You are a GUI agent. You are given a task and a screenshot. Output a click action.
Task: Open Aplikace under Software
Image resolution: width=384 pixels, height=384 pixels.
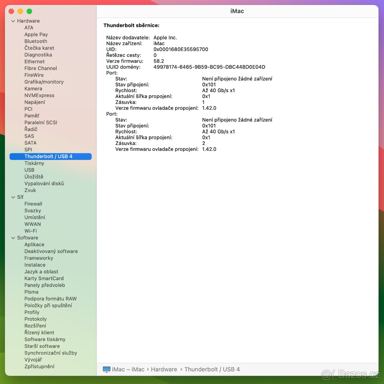coord(34,244)
